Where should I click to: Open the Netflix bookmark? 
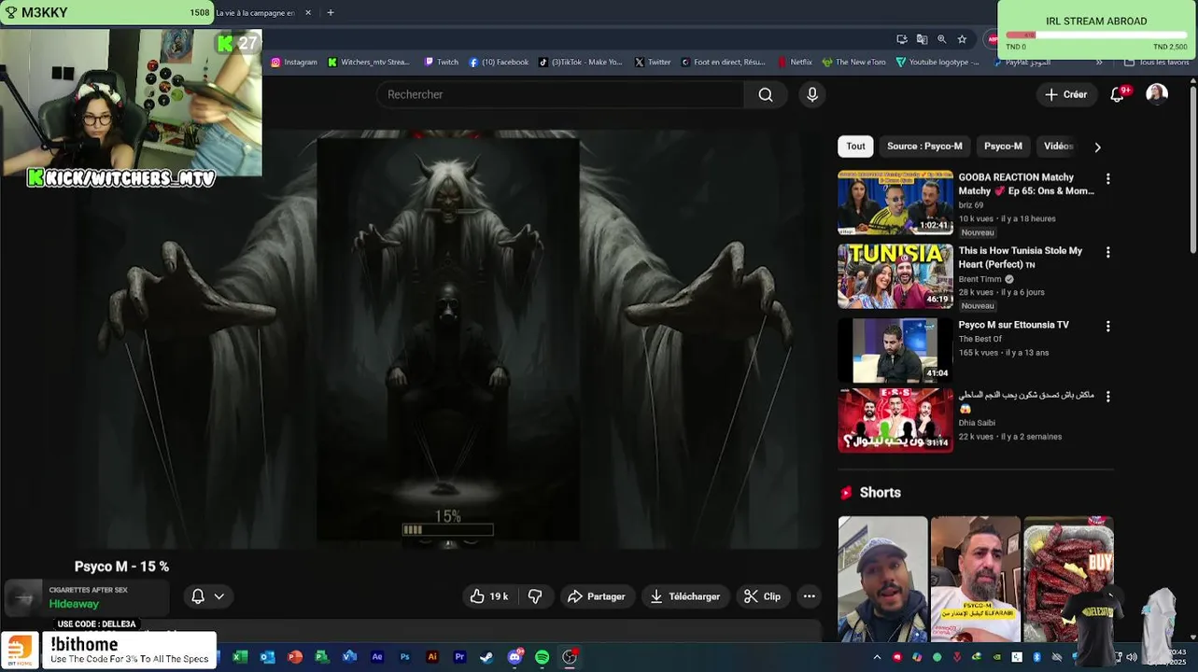[795, 63]
